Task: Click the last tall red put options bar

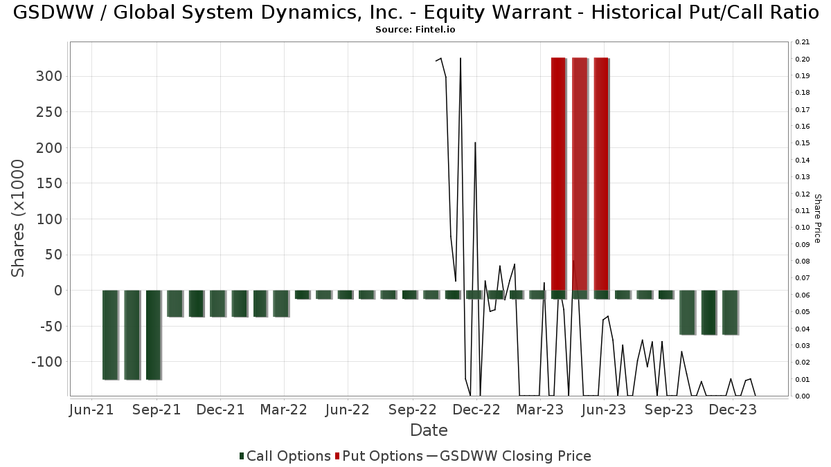Action: tap(601, 174)
